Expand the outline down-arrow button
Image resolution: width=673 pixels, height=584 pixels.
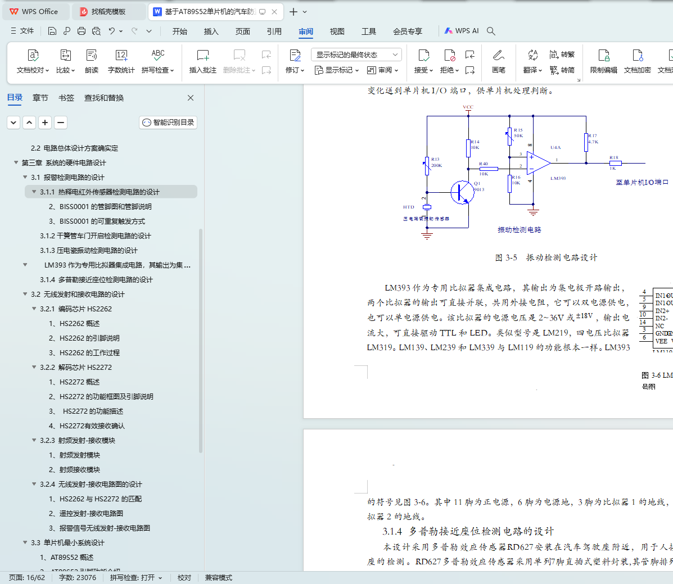click(x=13, y=123)
